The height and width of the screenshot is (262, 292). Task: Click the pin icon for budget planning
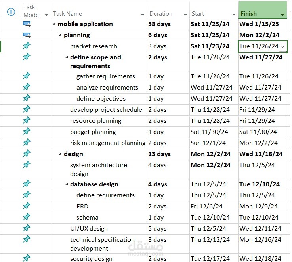(27, 132)
